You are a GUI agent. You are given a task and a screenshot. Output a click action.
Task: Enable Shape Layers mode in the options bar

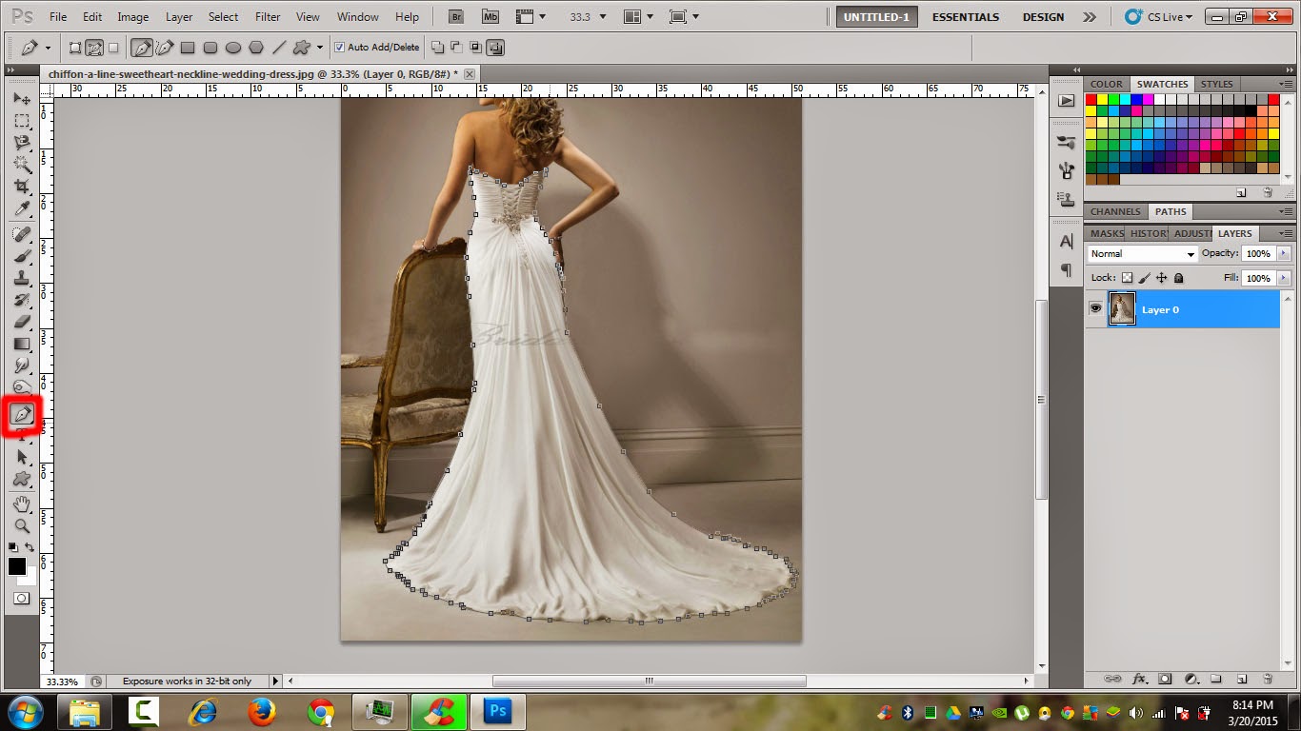point(75,47)
